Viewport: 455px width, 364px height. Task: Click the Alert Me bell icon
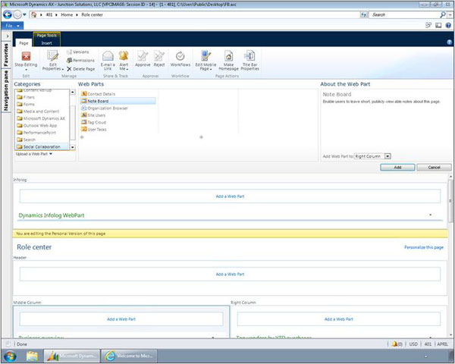click(124, 58)
